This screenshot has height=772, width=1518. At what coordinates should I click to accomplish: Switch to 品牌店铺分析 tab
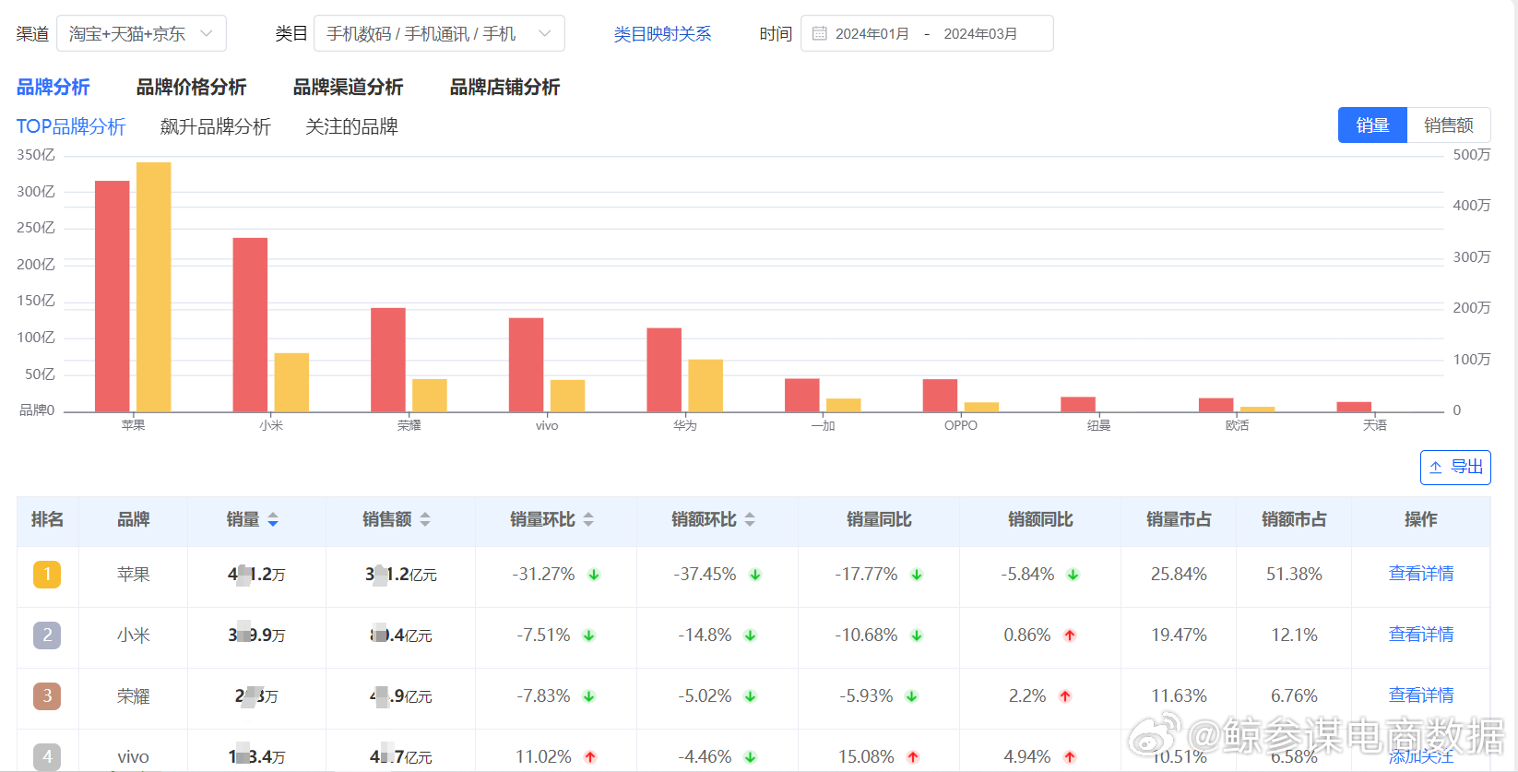point(505,87)
